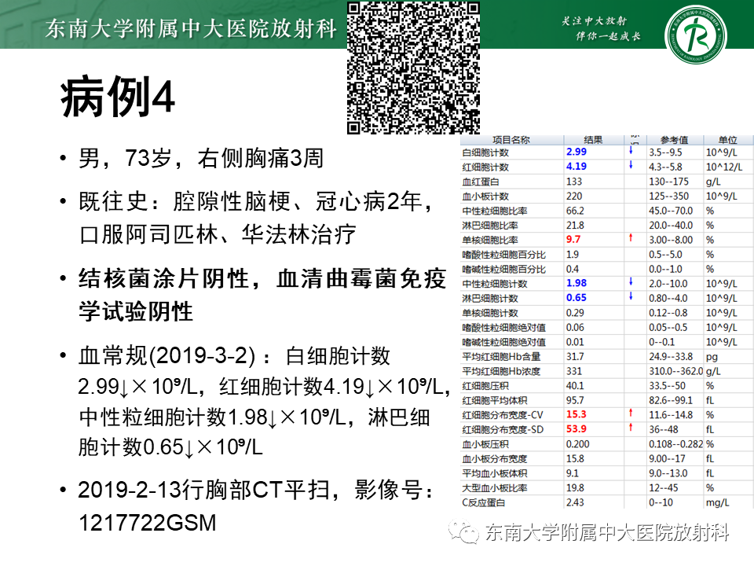
Task: Click the reference range 12--45
Action: [x=664, y=487]
